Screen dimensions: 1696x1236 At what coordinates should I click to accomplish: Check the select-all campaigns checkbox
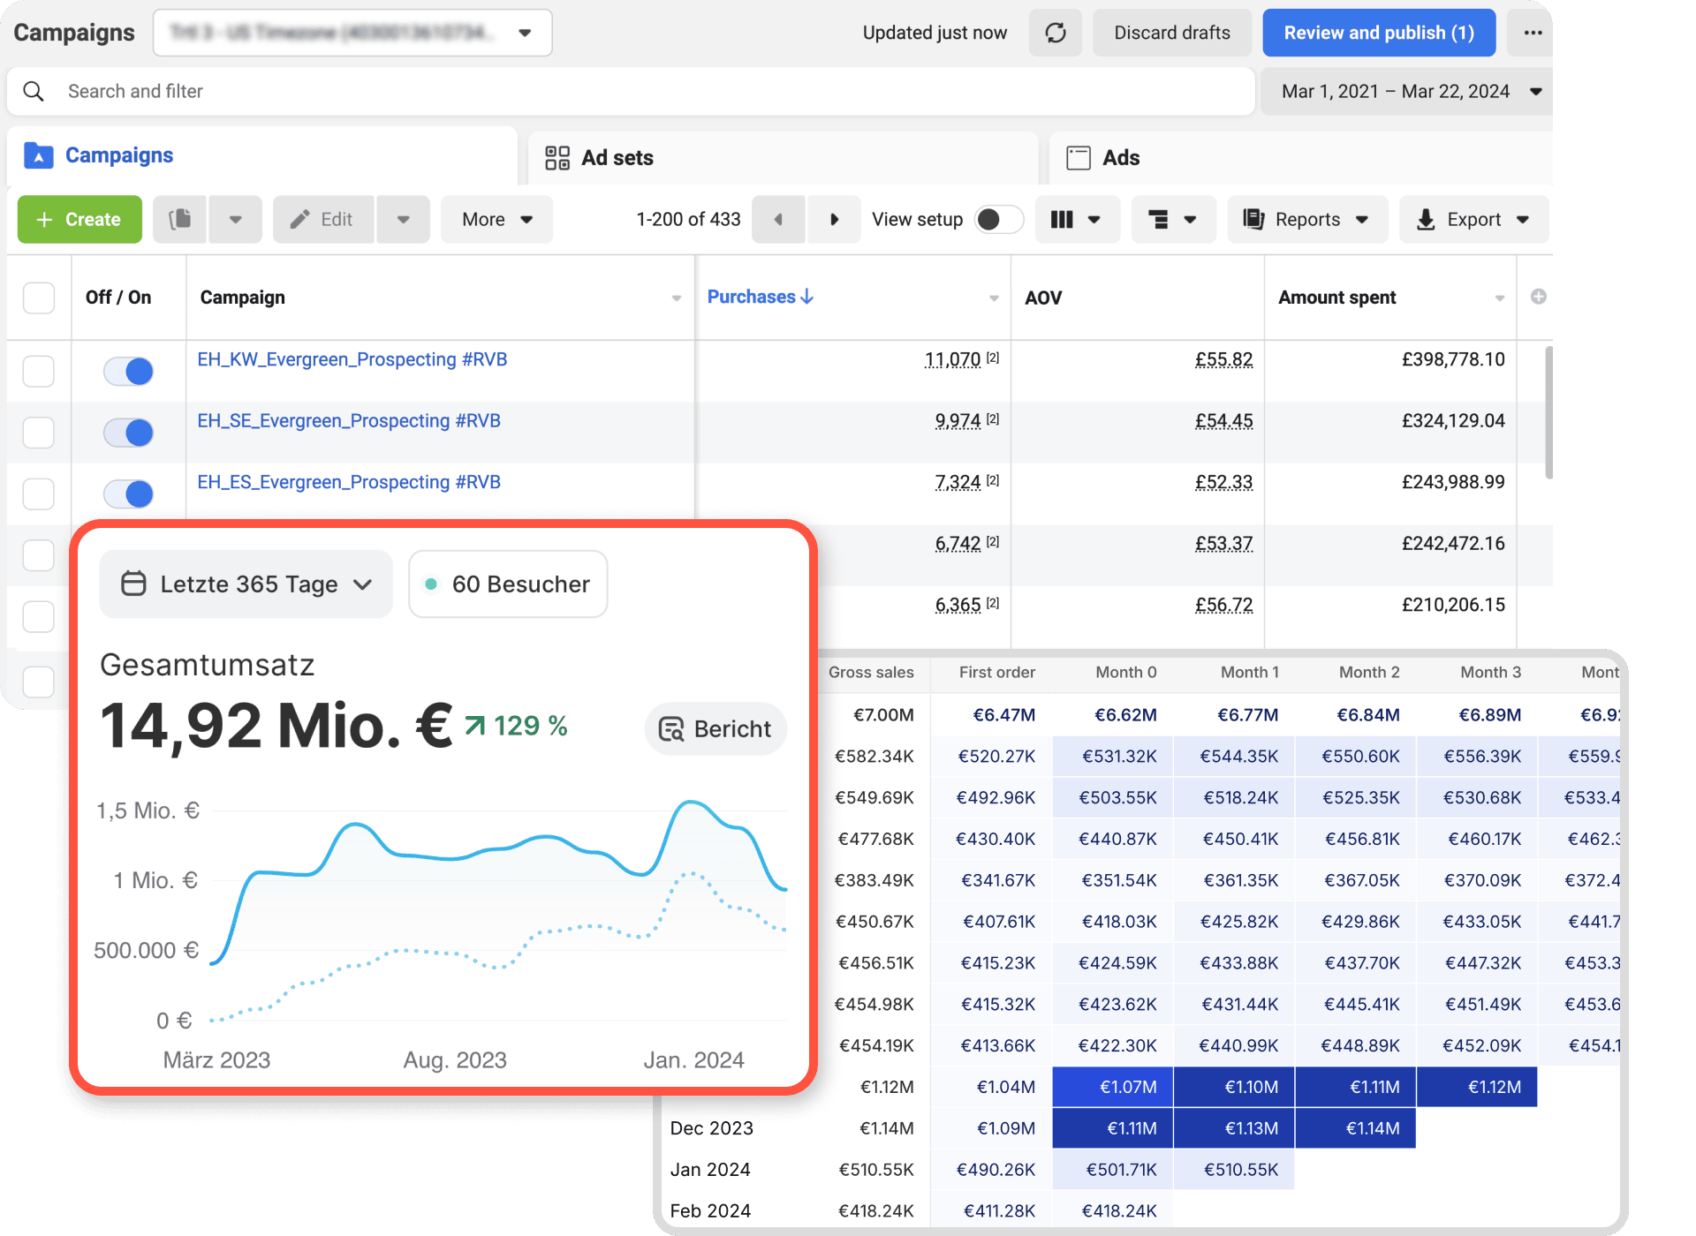pyautogui.click(x=39, y=298)
